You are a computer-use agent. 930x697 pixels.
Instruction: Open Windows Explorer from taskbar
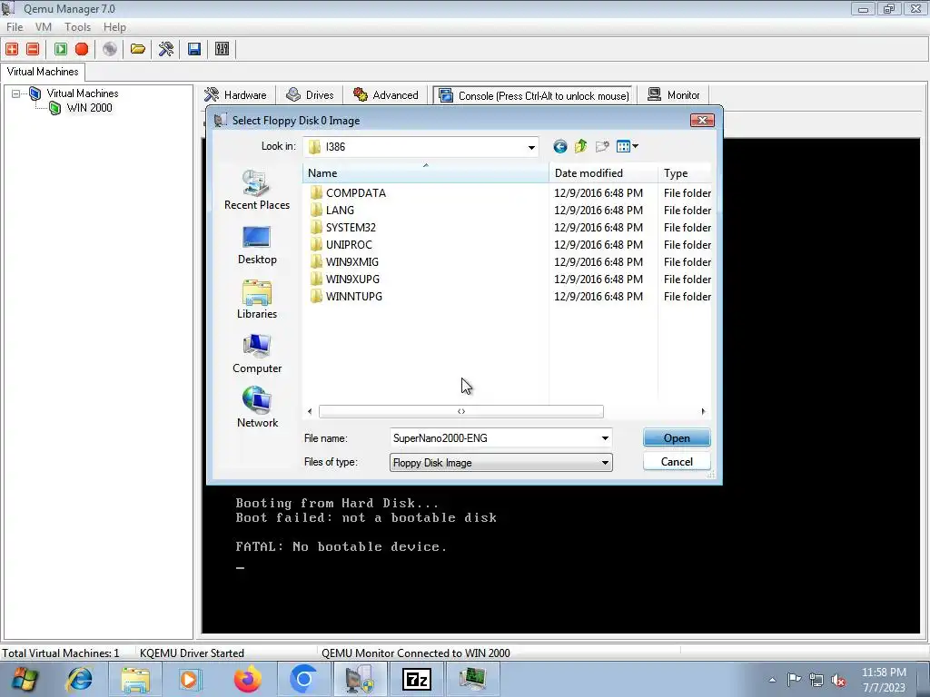[136, 679]
